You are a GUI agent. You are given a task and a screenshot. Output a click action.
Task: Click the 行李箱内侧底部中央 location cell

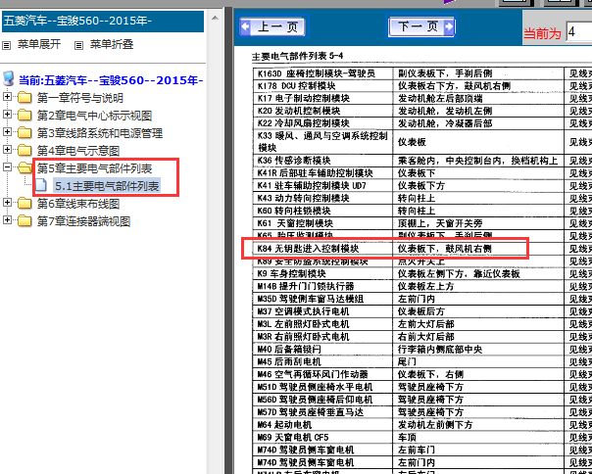(x=478, y=349)
